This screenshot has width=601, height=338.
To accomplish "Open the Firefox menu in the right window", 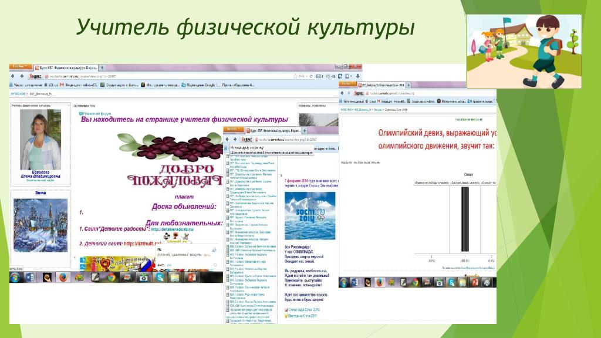I will [349, 83].
